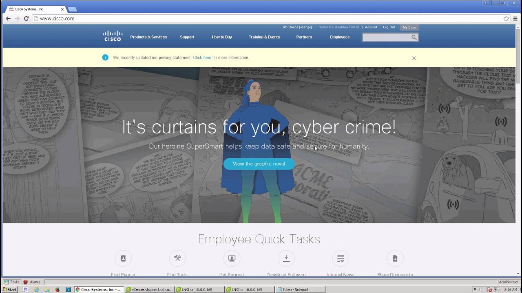Click the Log Out link

point(389,27)
